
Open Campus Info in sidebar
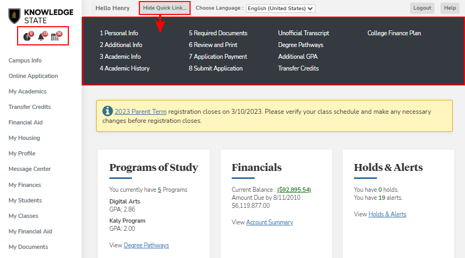coord(25,60)
